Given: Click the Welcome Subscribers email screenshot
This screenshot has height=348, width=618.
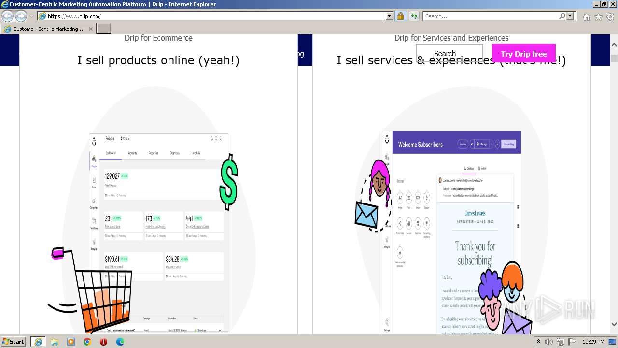Looking at the screenshot, I should [x=451, y=232].
